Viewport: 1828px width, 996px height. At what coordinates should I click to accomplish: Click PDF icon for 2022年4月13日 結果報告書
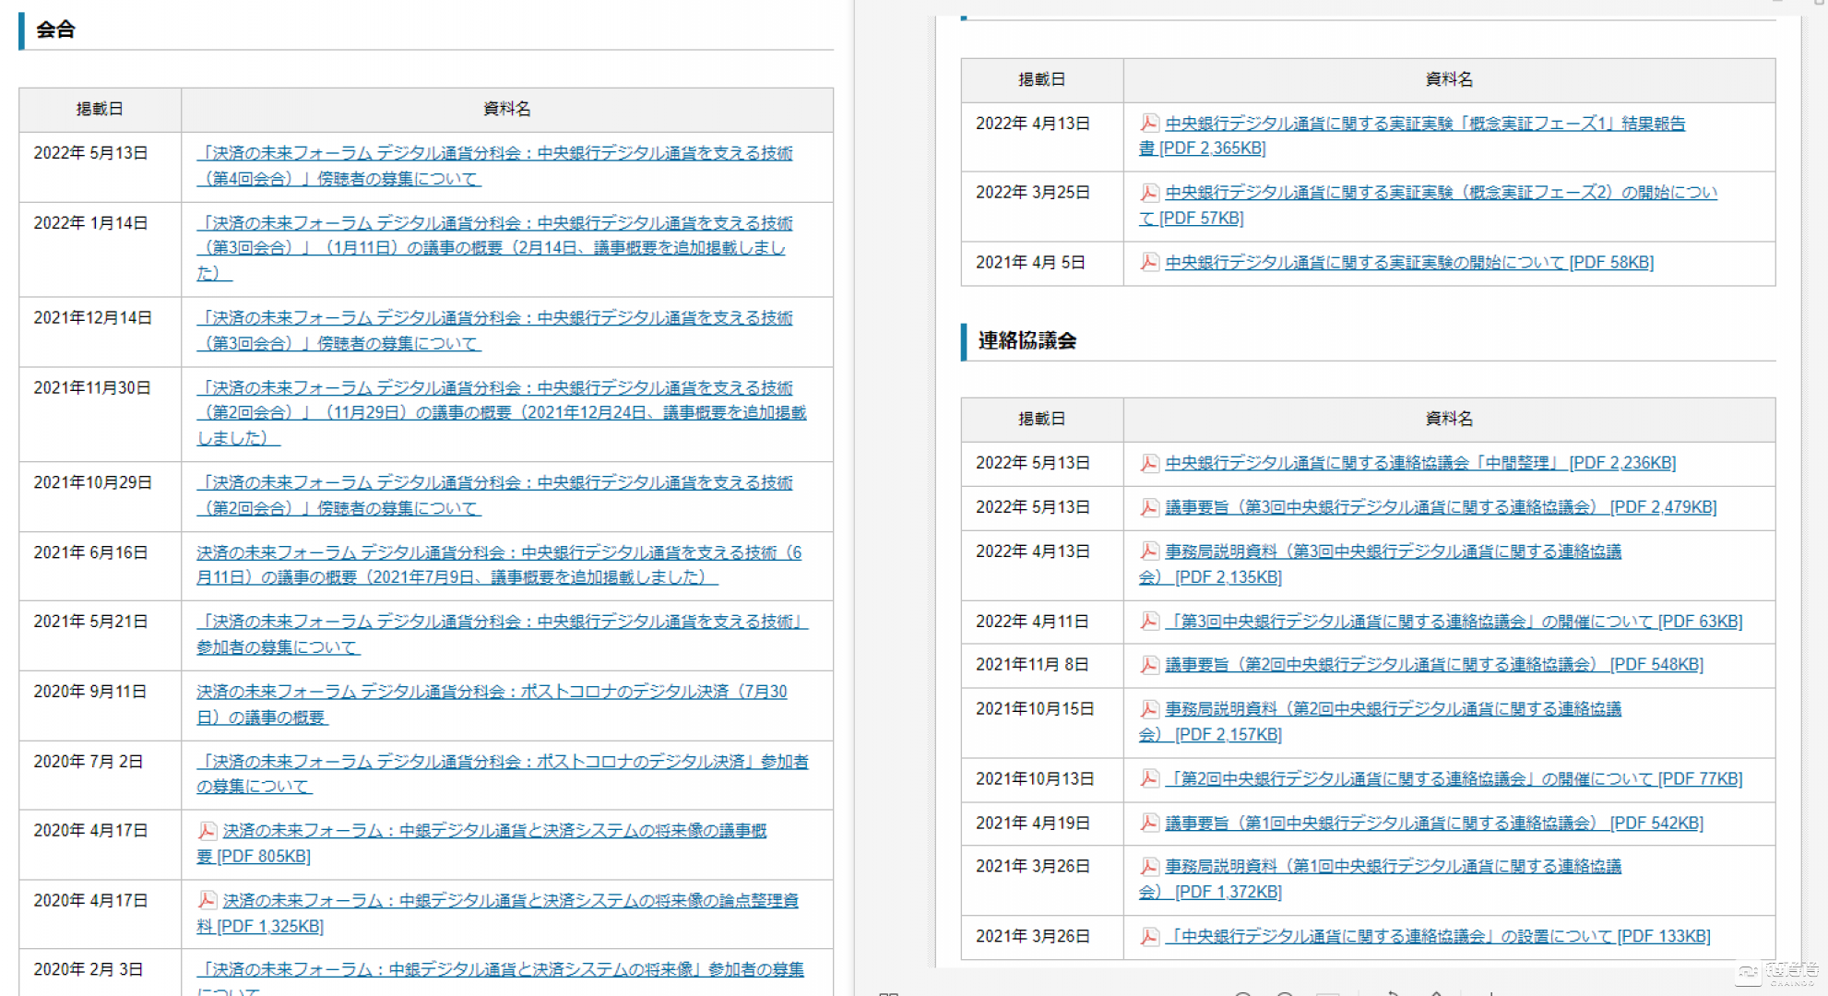click(1149, 124)
